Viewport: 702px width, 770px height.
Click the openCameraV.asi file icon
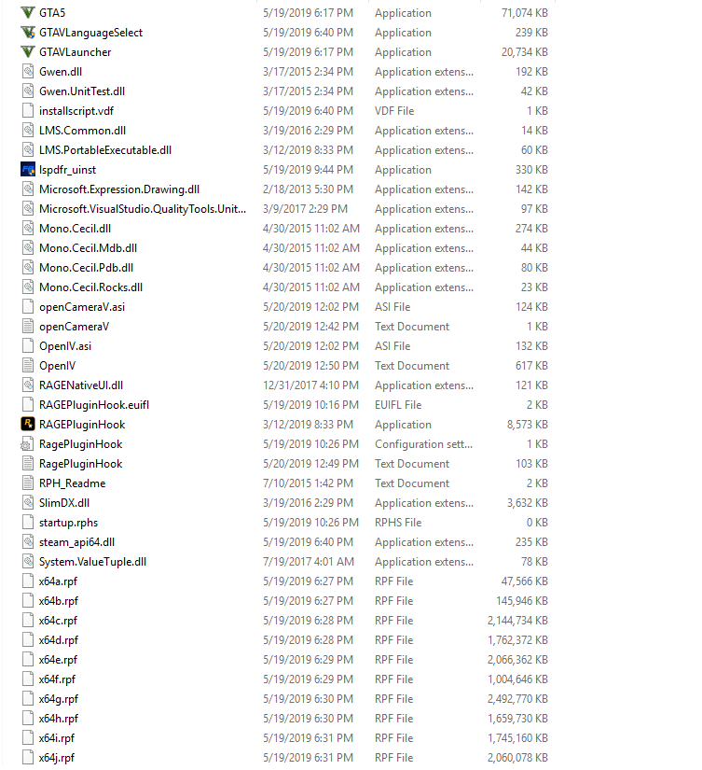point(28,307)
